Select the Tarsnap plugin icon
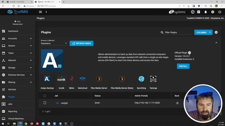This screenshot has height=126, width=225. pyautogui.click(x=153, y=79)
